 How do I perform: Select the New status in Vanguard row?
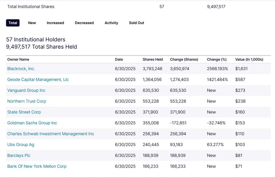[211, 90]
